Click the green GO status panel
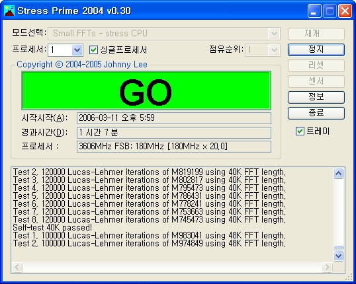The height and width of the screenshot is (284, 356). (146, 90)
